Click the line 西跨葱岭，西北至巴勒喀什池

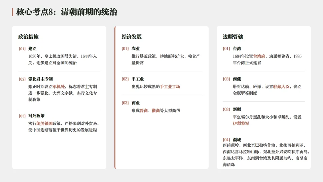tap(249, 145)
